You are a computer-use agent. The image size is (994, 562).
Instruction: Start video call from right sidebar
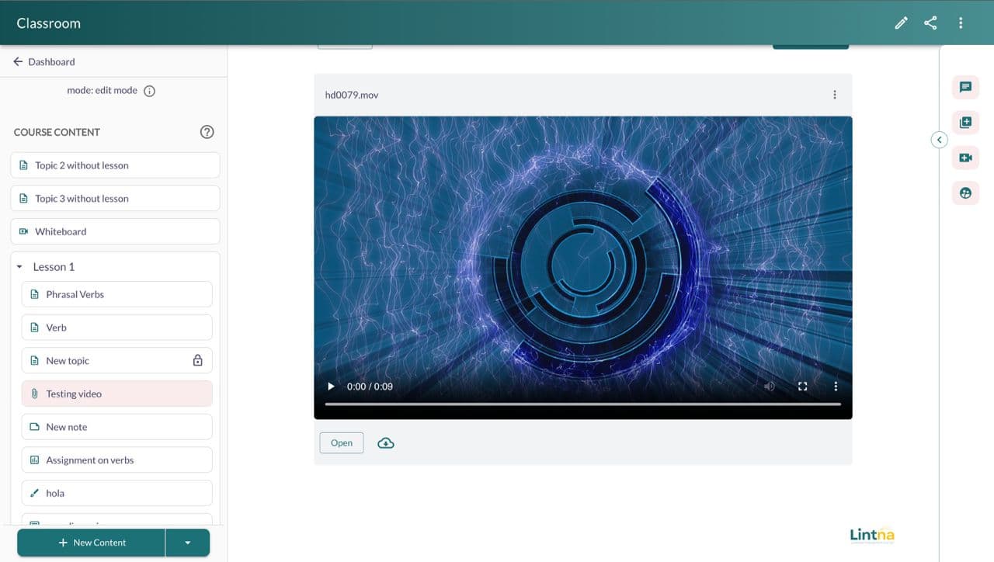[965, 158]
